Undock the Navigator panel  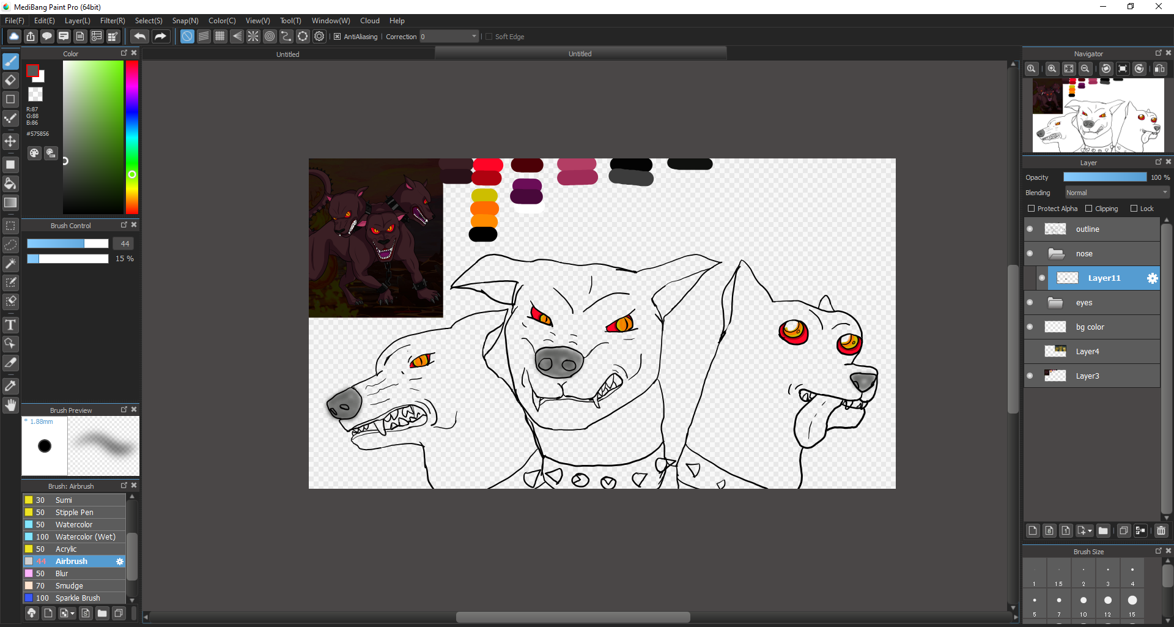(x=1158, y=53)
